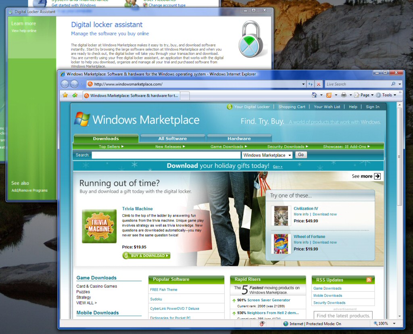
Task: Click the Sign In link
Action: (x=373, y=106)
